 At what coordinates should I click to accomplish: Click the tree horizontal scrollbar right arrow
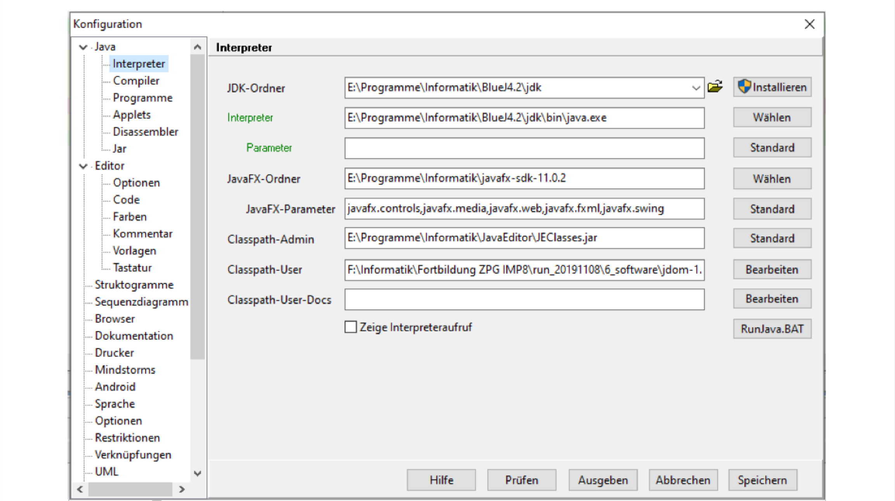182,489
